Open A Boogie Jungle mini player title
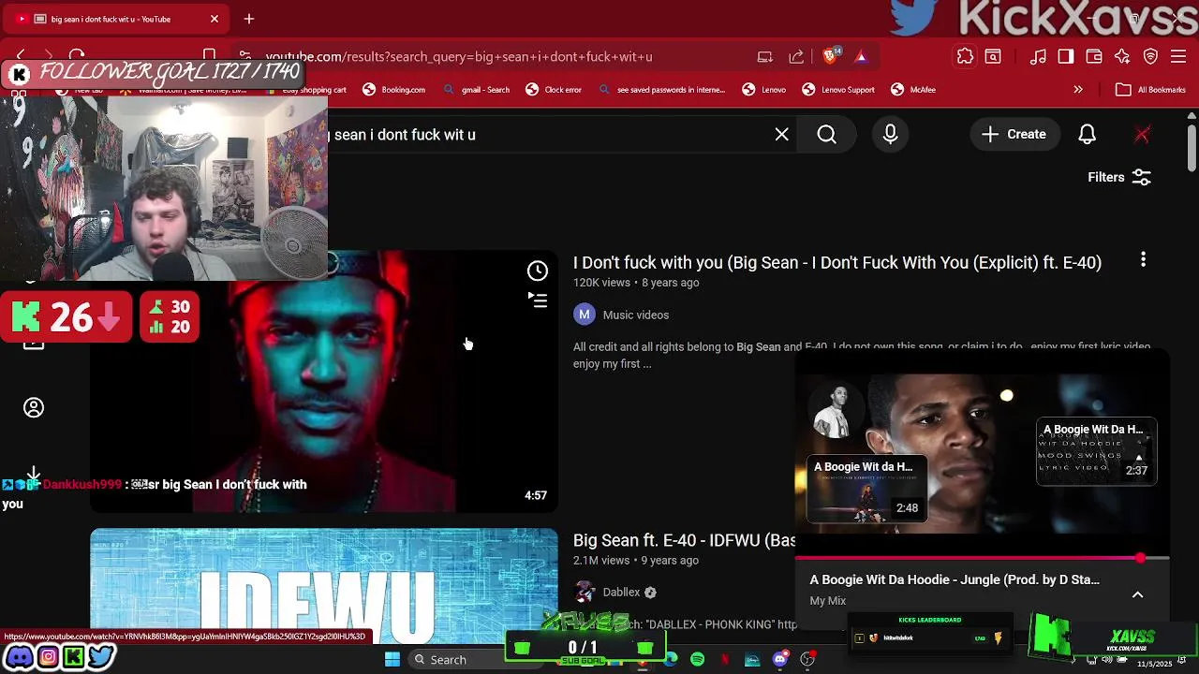 (955, 579)
